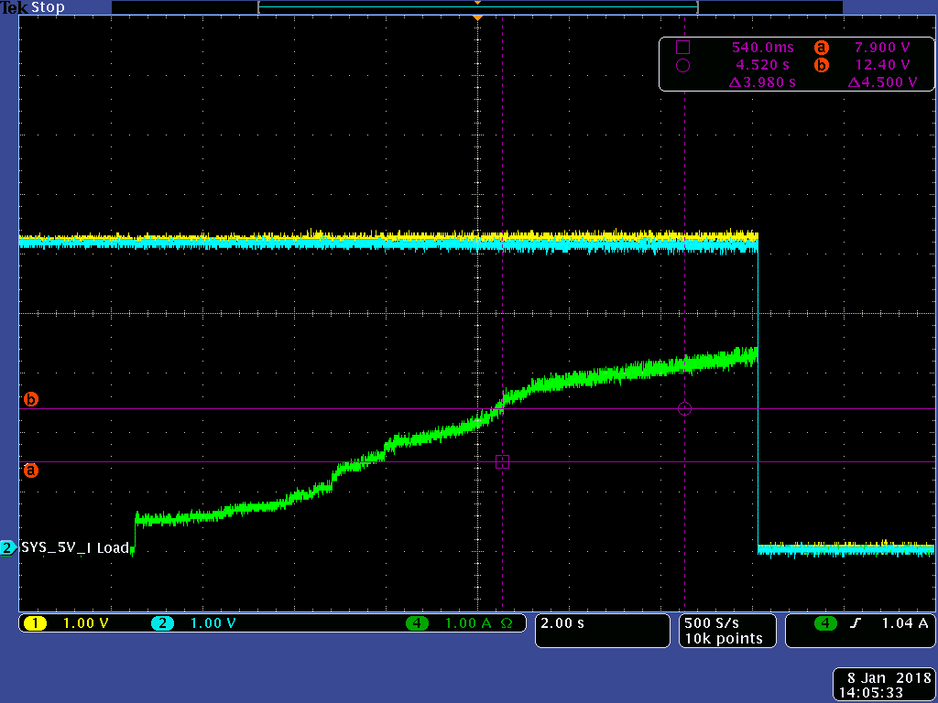This screenshot has height=703, width=938.
Task: Click circle cursor icon in readout box
Action: pos(682,65)
